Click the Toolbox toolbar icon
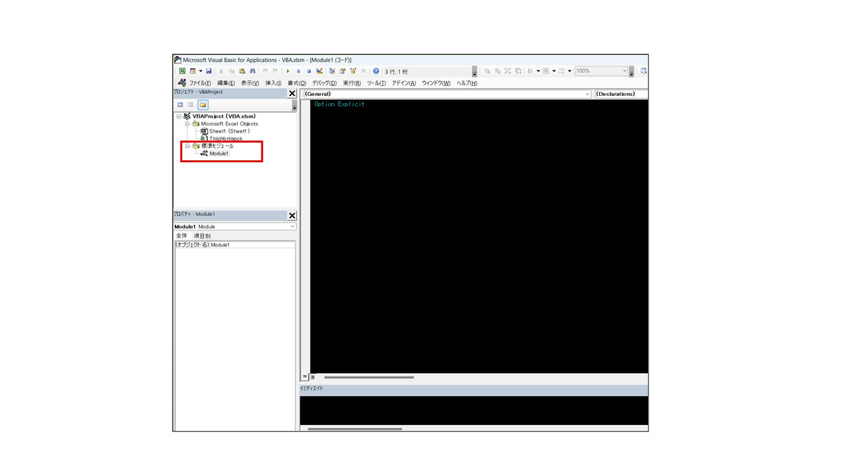The width and height of the screenshot is (842, 473). click(364, 71)
